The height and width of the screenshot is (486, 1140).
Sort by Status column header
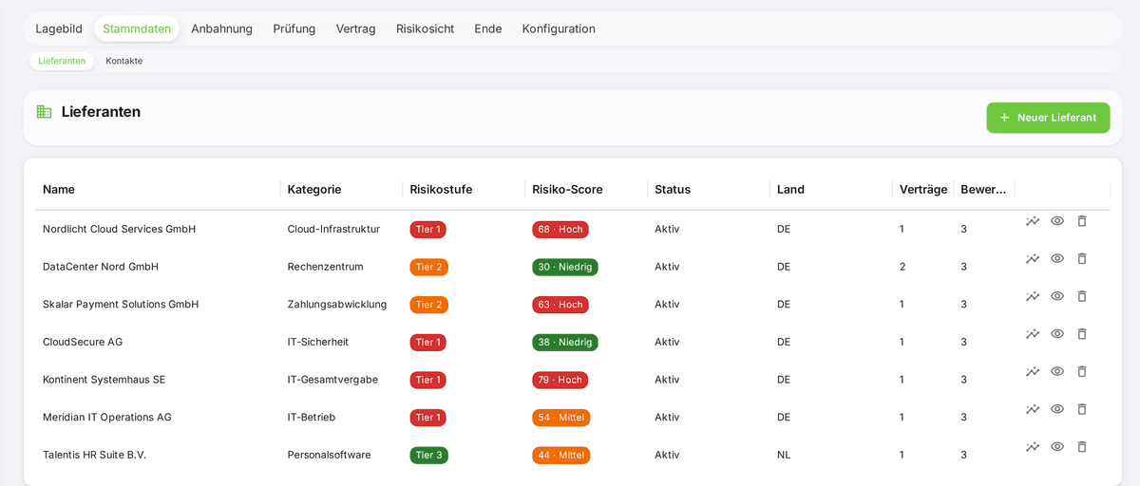(x=673, y=189)
